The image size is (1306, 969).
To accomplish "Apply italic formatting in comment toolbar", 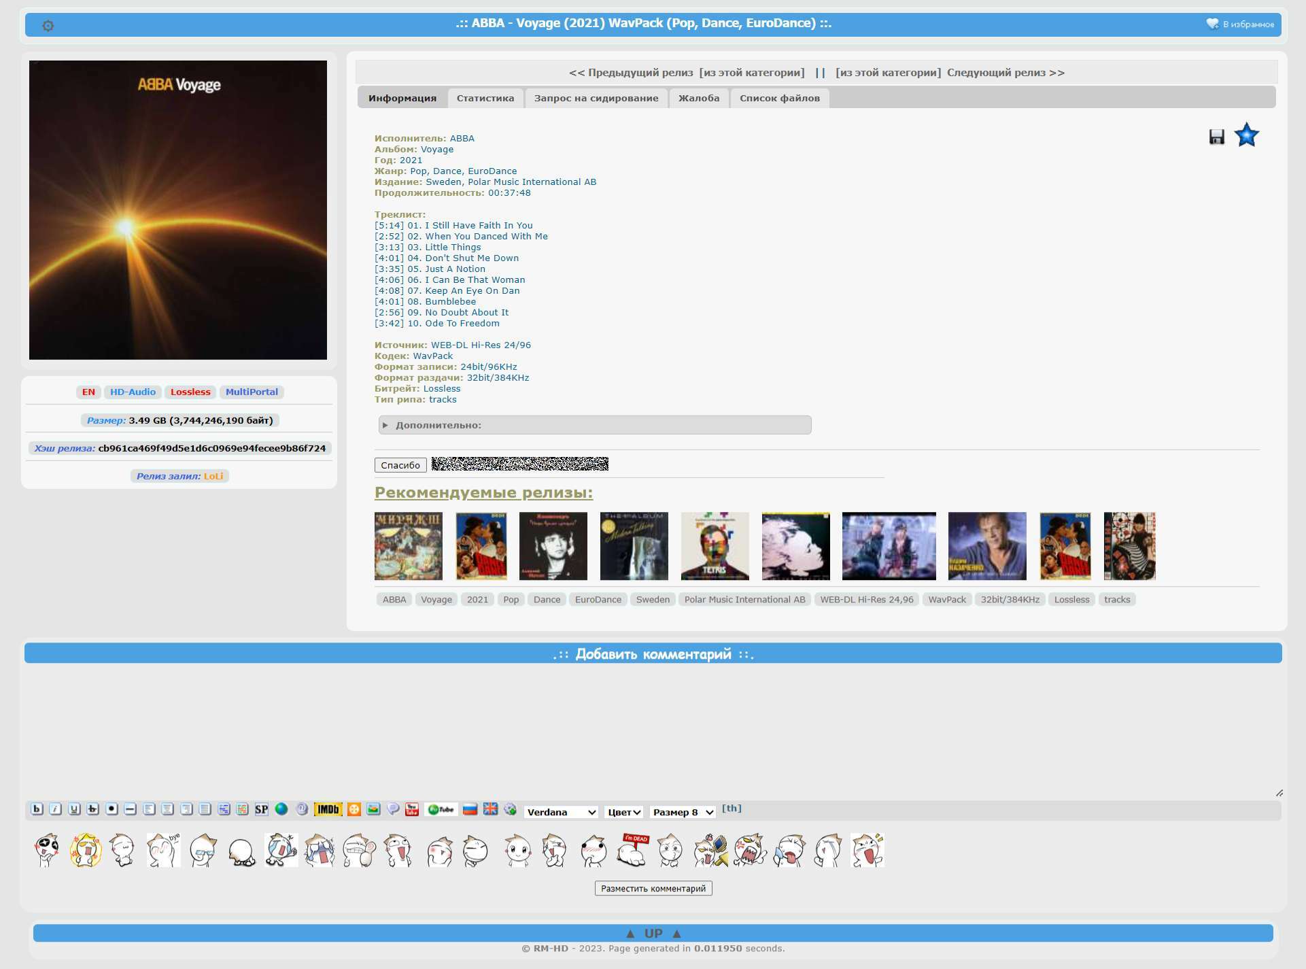I will (x=56, y=809).
